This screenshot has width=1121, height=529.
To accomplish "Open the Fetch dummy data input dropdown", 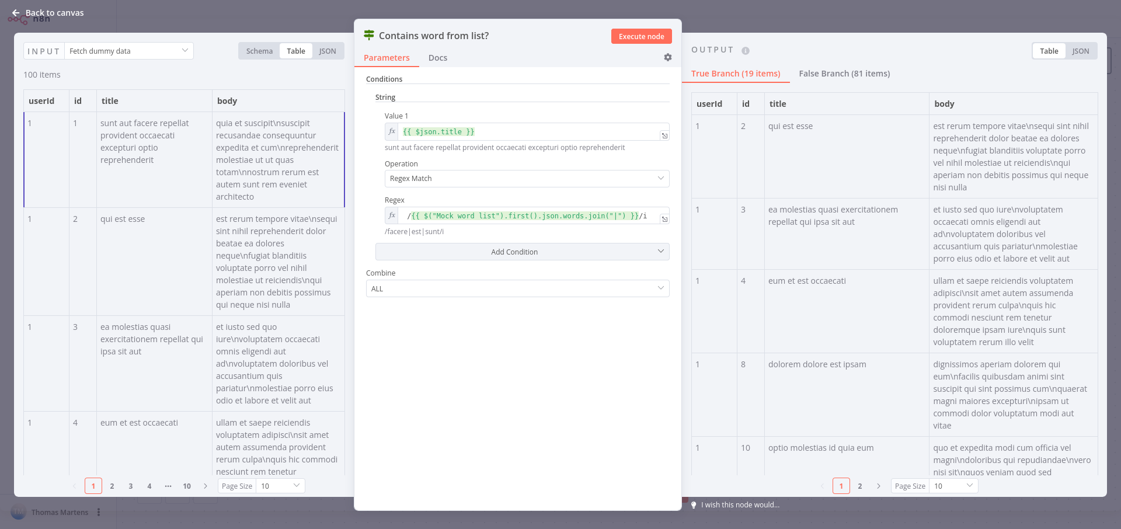I will pos(129,51).
